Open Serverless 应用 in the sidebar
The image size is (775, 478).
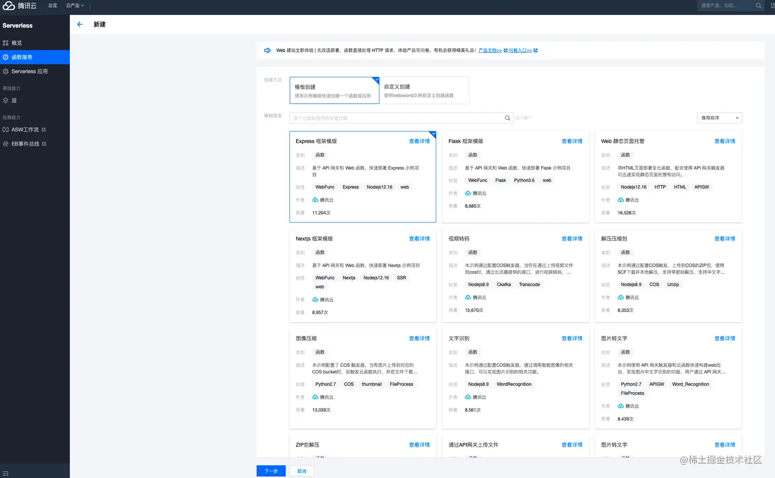pos(35,72)
